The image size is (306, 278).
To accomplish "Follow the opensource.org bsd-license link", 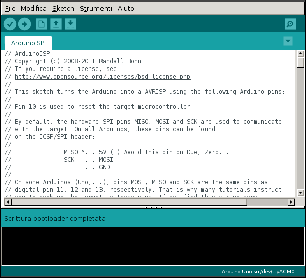I will coord(103,76).
